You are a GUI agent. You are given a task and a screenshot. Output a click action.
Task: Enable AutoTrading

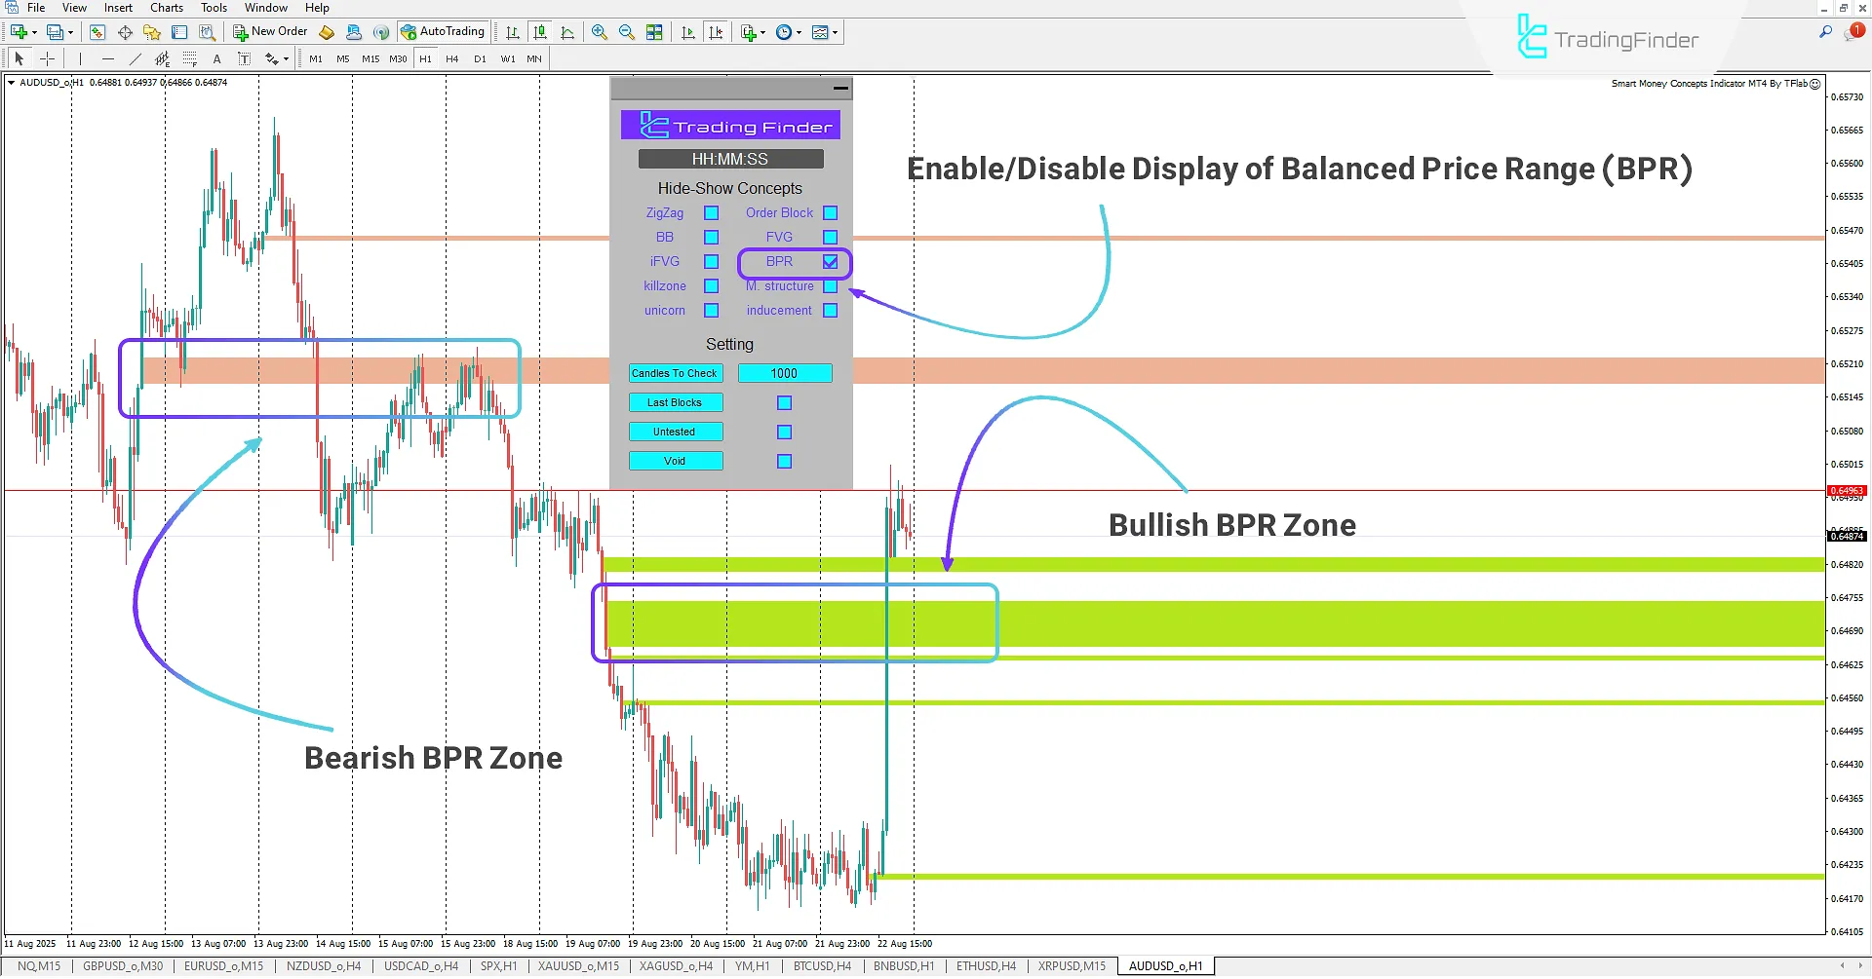444,30
